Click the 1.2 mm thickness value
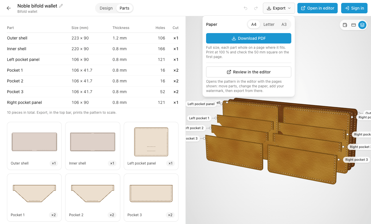This screenshot has height=224, width=371. point(120,38)
